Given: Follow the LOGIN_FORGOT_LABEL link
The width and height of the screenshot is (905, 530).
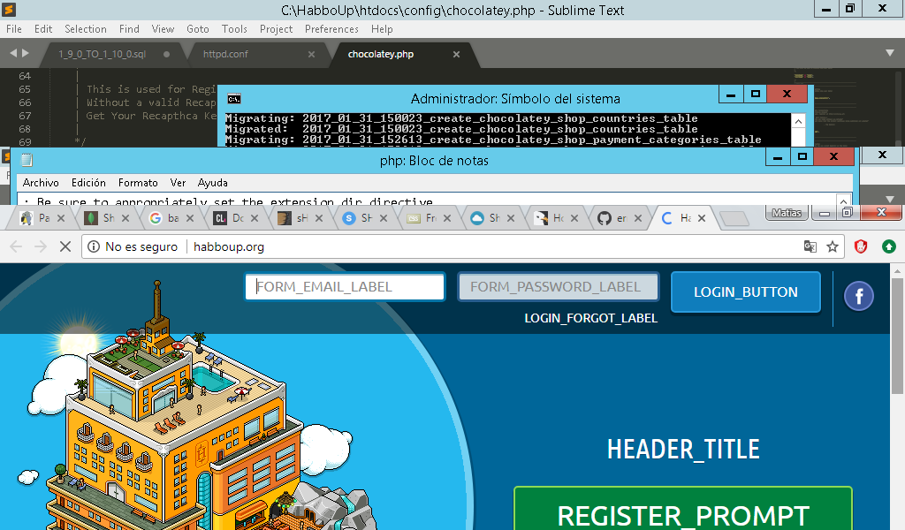Looking at the screenshot, I should tap(590, 318).
